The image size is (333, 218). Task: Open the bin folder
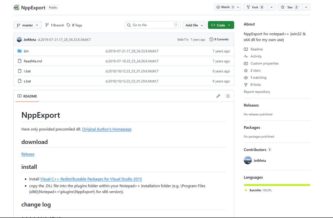pos(26,51)
